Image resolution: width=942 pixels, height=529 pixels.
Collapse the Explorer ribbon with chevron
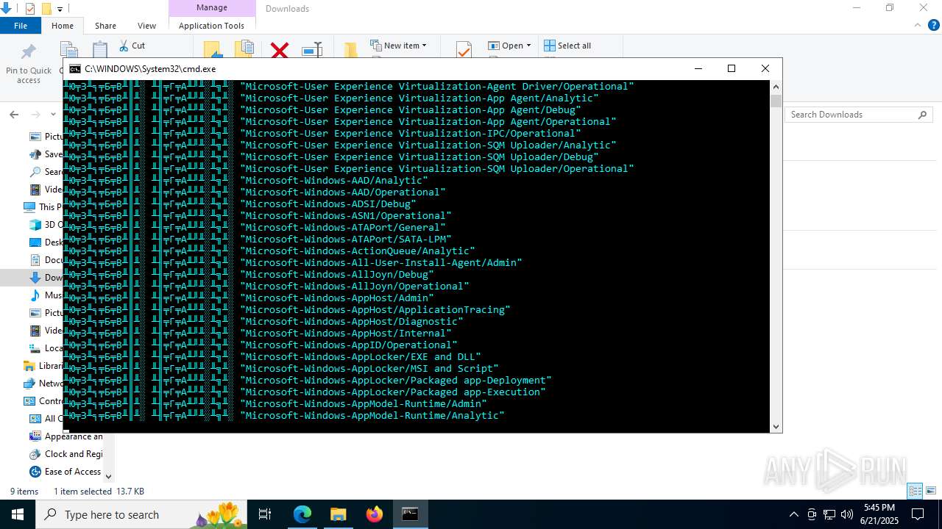[x=918, y=25]
